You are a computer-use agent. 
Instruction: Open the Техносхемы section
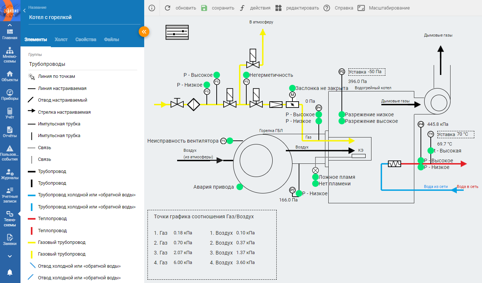pos(10,219)
